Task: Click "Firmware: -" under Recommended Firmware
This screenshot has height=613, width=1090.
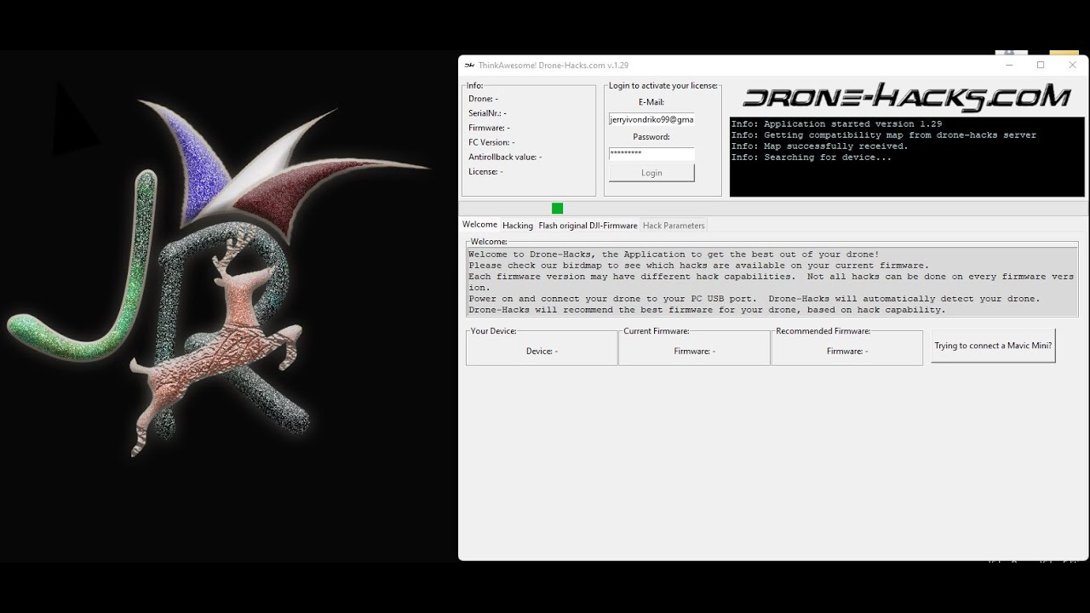Action: (x=847, y=351)
